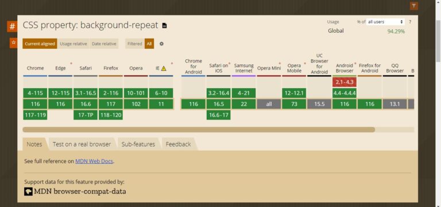Viewport: 441px width, 207px height.
Task: Click the Chrome for Android header
Action: click(193, 66)
